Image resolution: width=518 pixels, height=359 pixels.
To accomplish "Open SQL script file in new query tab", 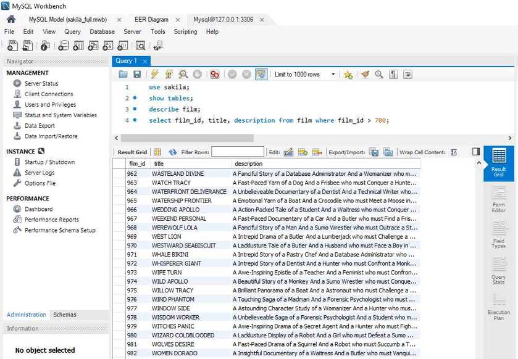I will click(x=28, y=46).
